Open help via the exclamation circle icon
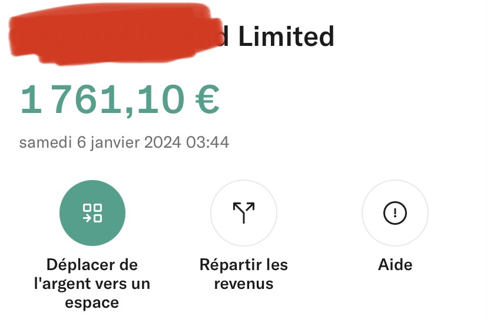The width and height of the screenshot is (487, 326). click(x=395, y=213)
